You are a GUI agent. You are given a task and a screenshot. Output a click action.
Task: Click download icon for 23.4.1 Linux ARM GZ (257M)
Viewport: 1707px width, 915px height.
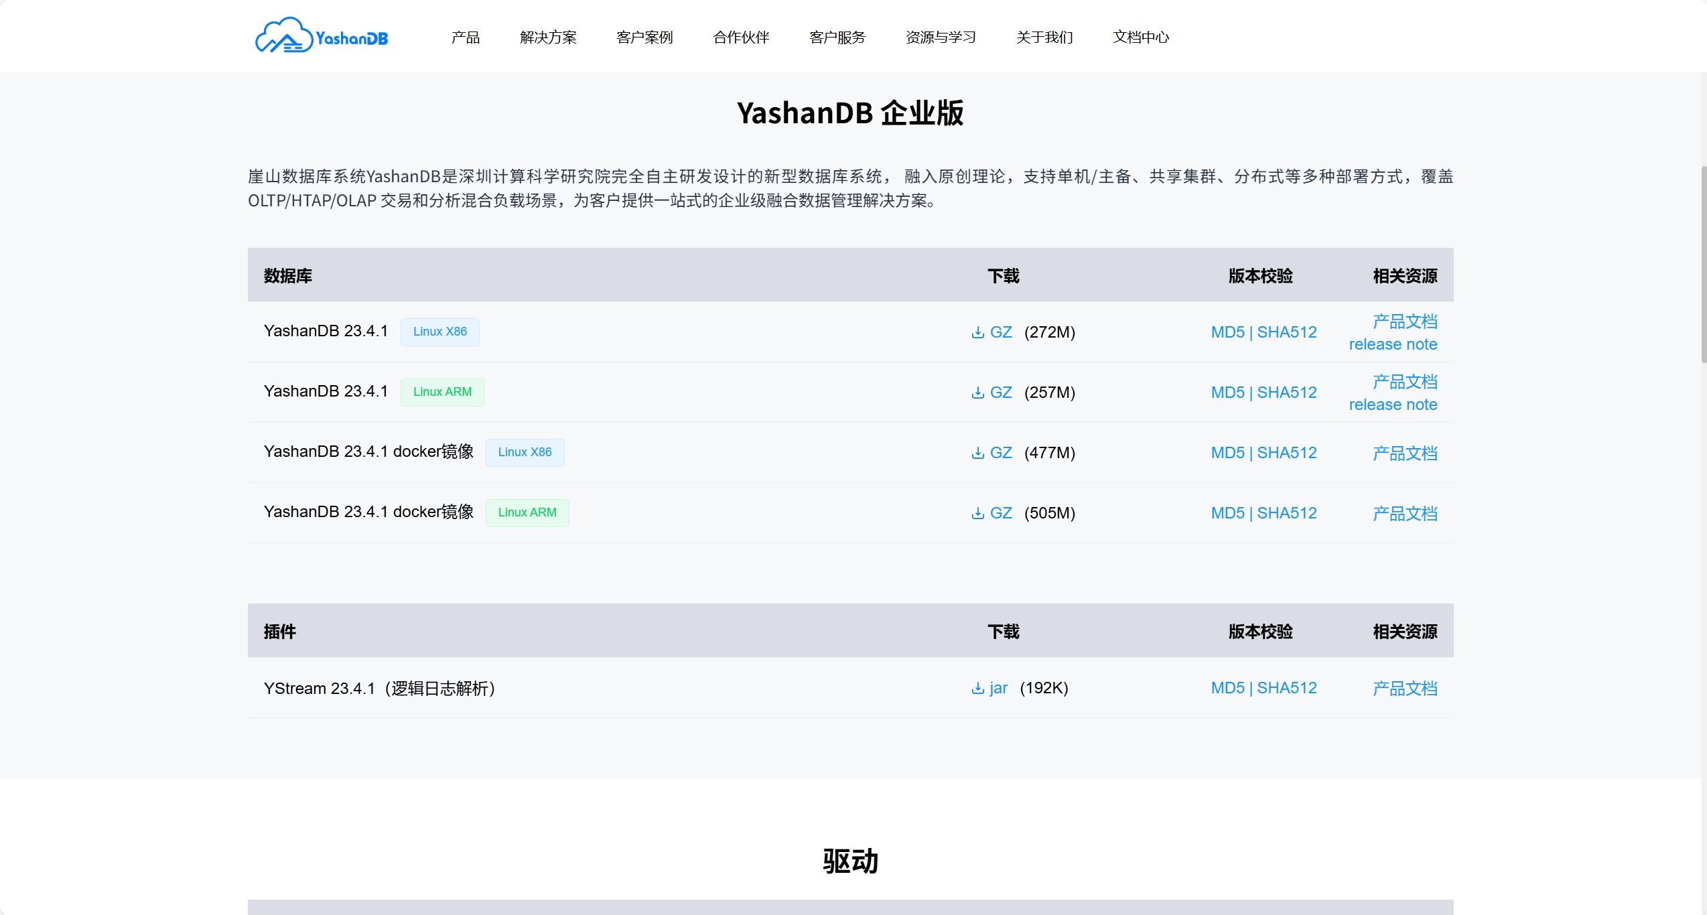[978, 393]
